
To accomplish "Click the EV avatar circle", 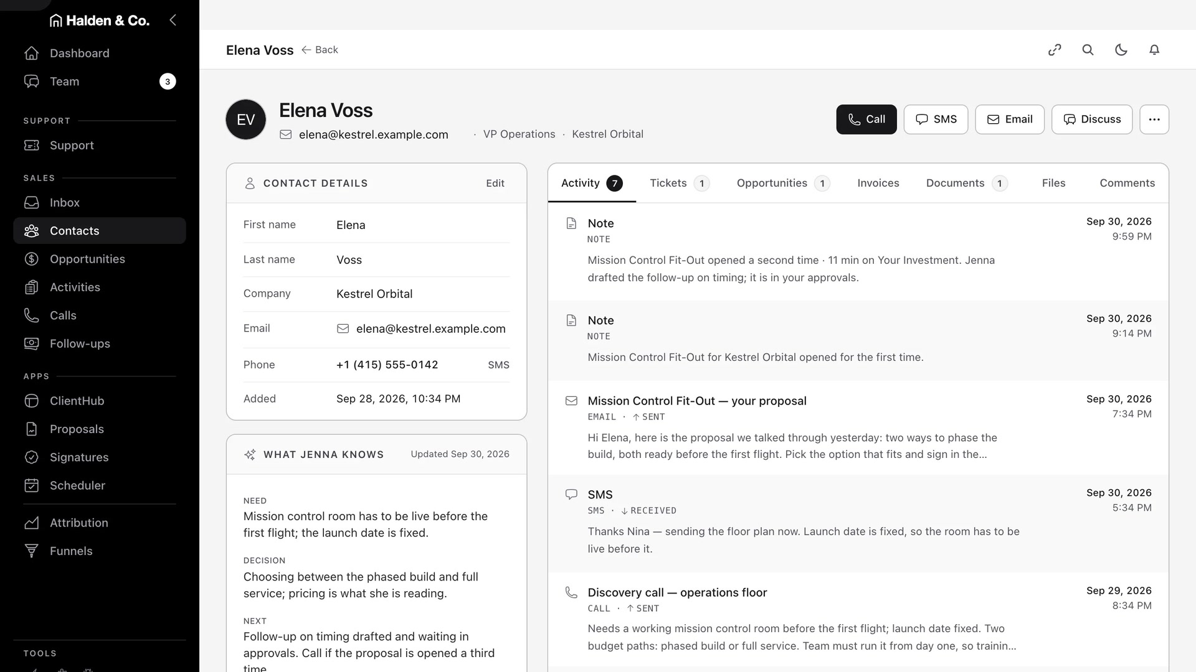I will [246, 119].
